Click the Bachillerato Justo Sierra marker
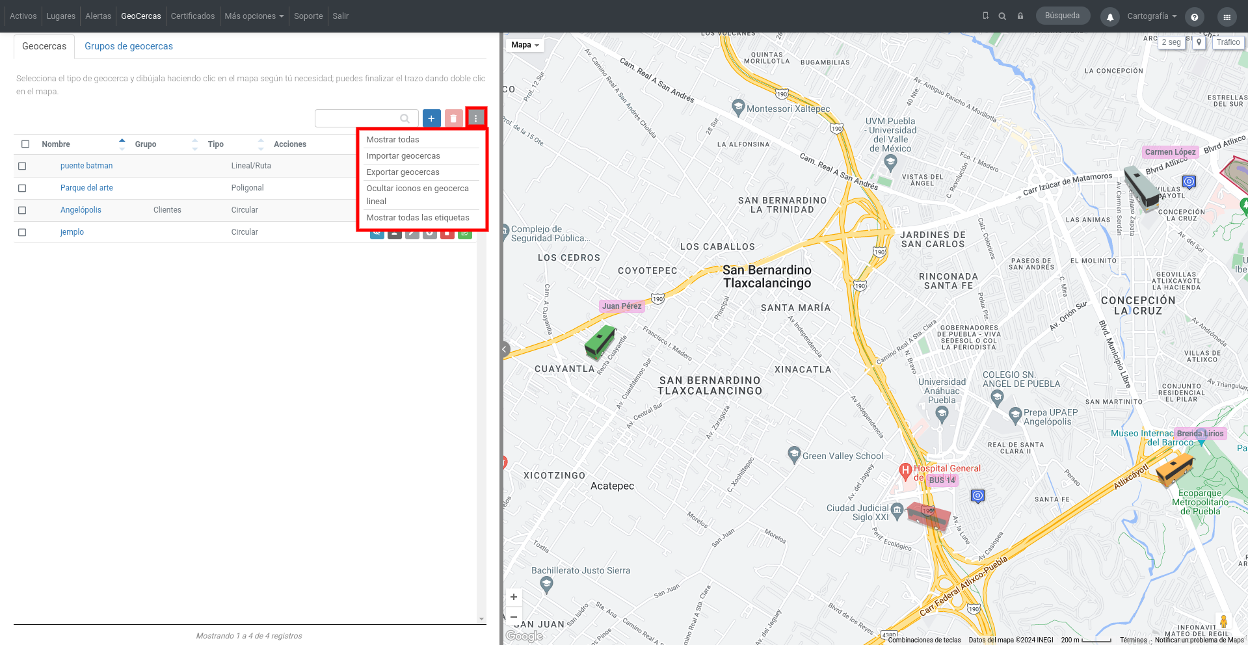This screenshot has width=1248, height=645. click(x=546, y=584)
